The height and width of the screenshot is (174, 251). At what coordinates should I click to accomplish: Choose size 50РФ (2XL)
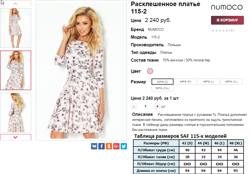click(162, 88)
